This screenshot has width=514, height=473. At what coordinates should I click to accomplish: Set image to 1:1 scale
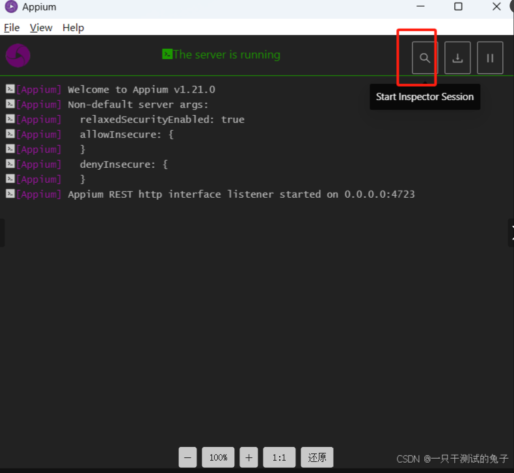click(x=279, y=457)
